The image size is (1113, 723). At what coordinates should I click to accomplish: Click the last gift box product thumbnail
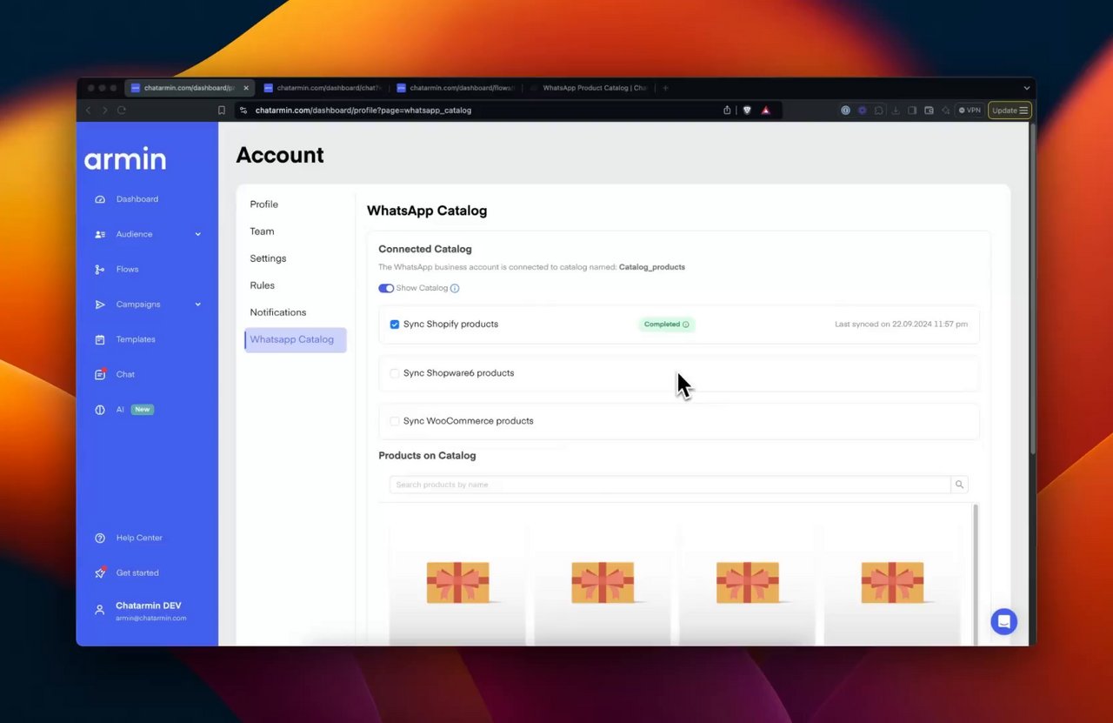point(892,582)
